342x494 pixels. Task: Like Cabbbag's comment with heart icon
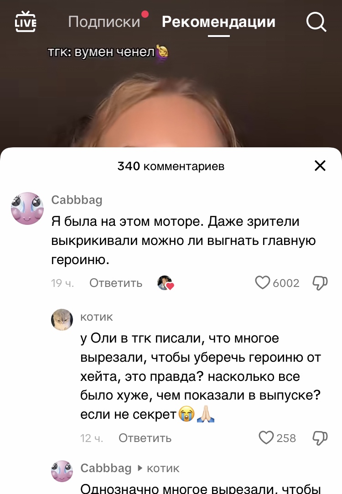pyautogui.click(x=262, y=283)
